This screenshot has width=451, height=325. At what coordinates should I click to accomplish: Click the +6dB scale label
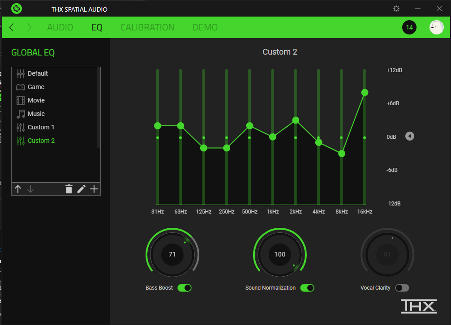393,103
